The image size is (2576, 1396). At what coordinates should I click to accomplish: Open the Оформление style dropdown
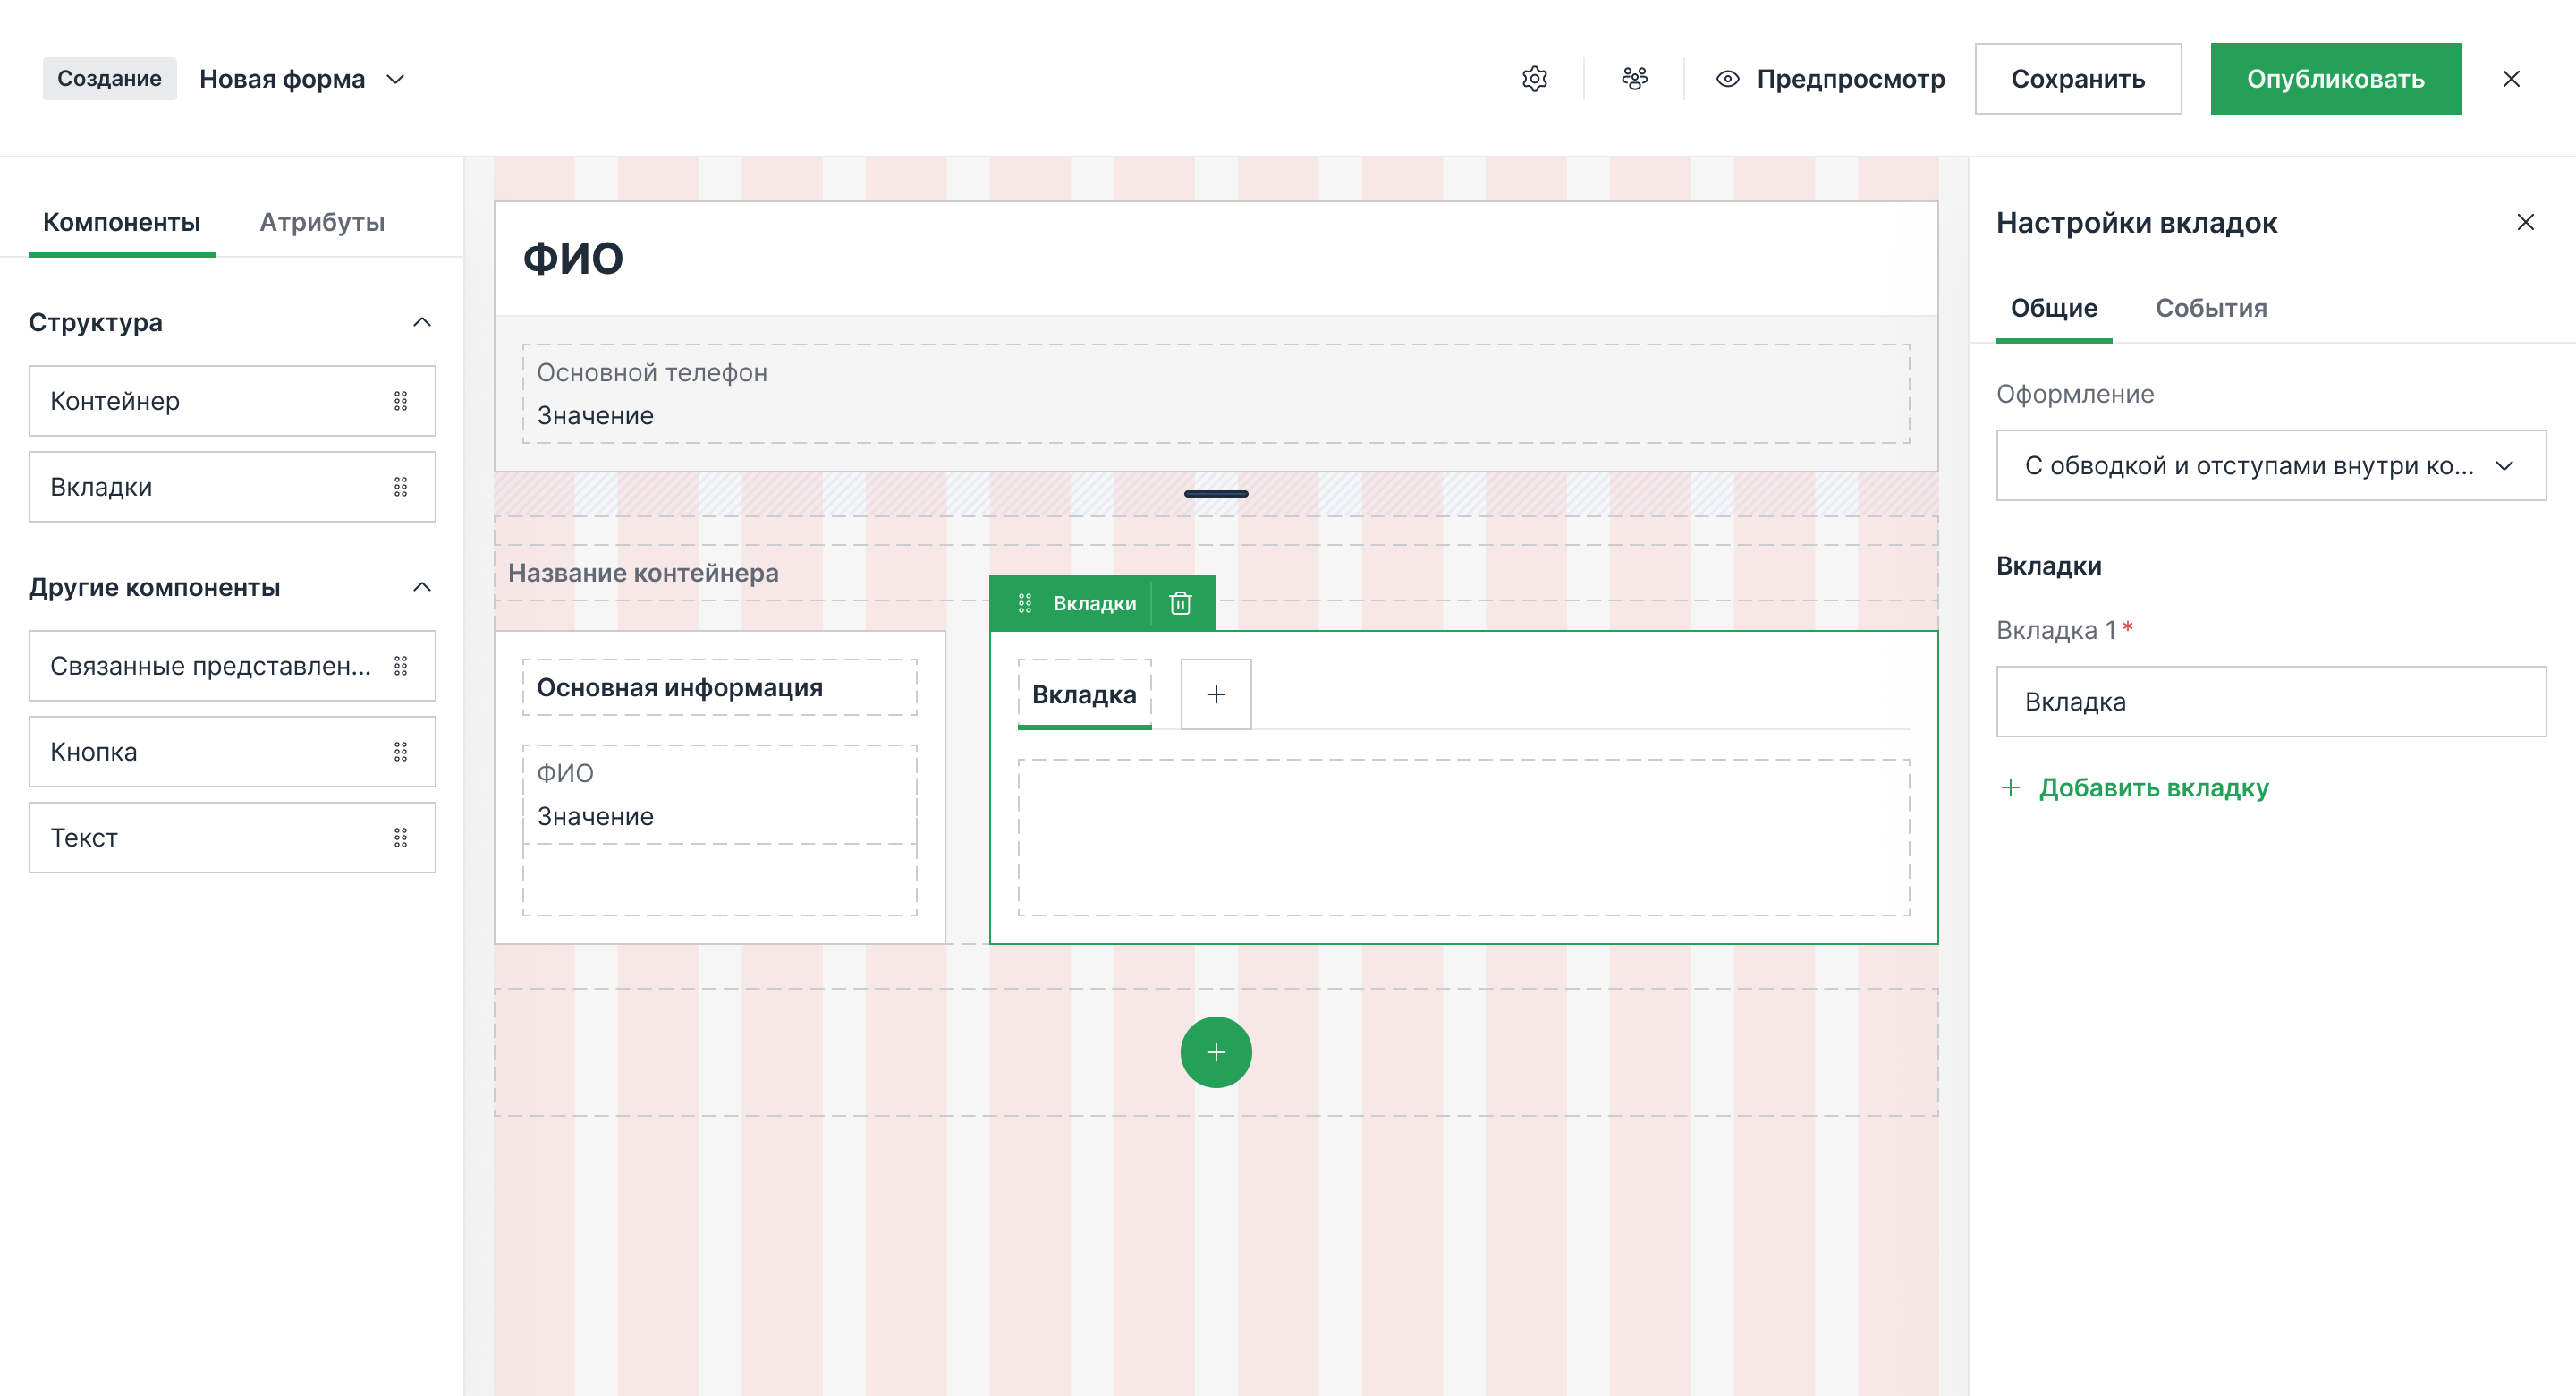(x=2270, y=465)
